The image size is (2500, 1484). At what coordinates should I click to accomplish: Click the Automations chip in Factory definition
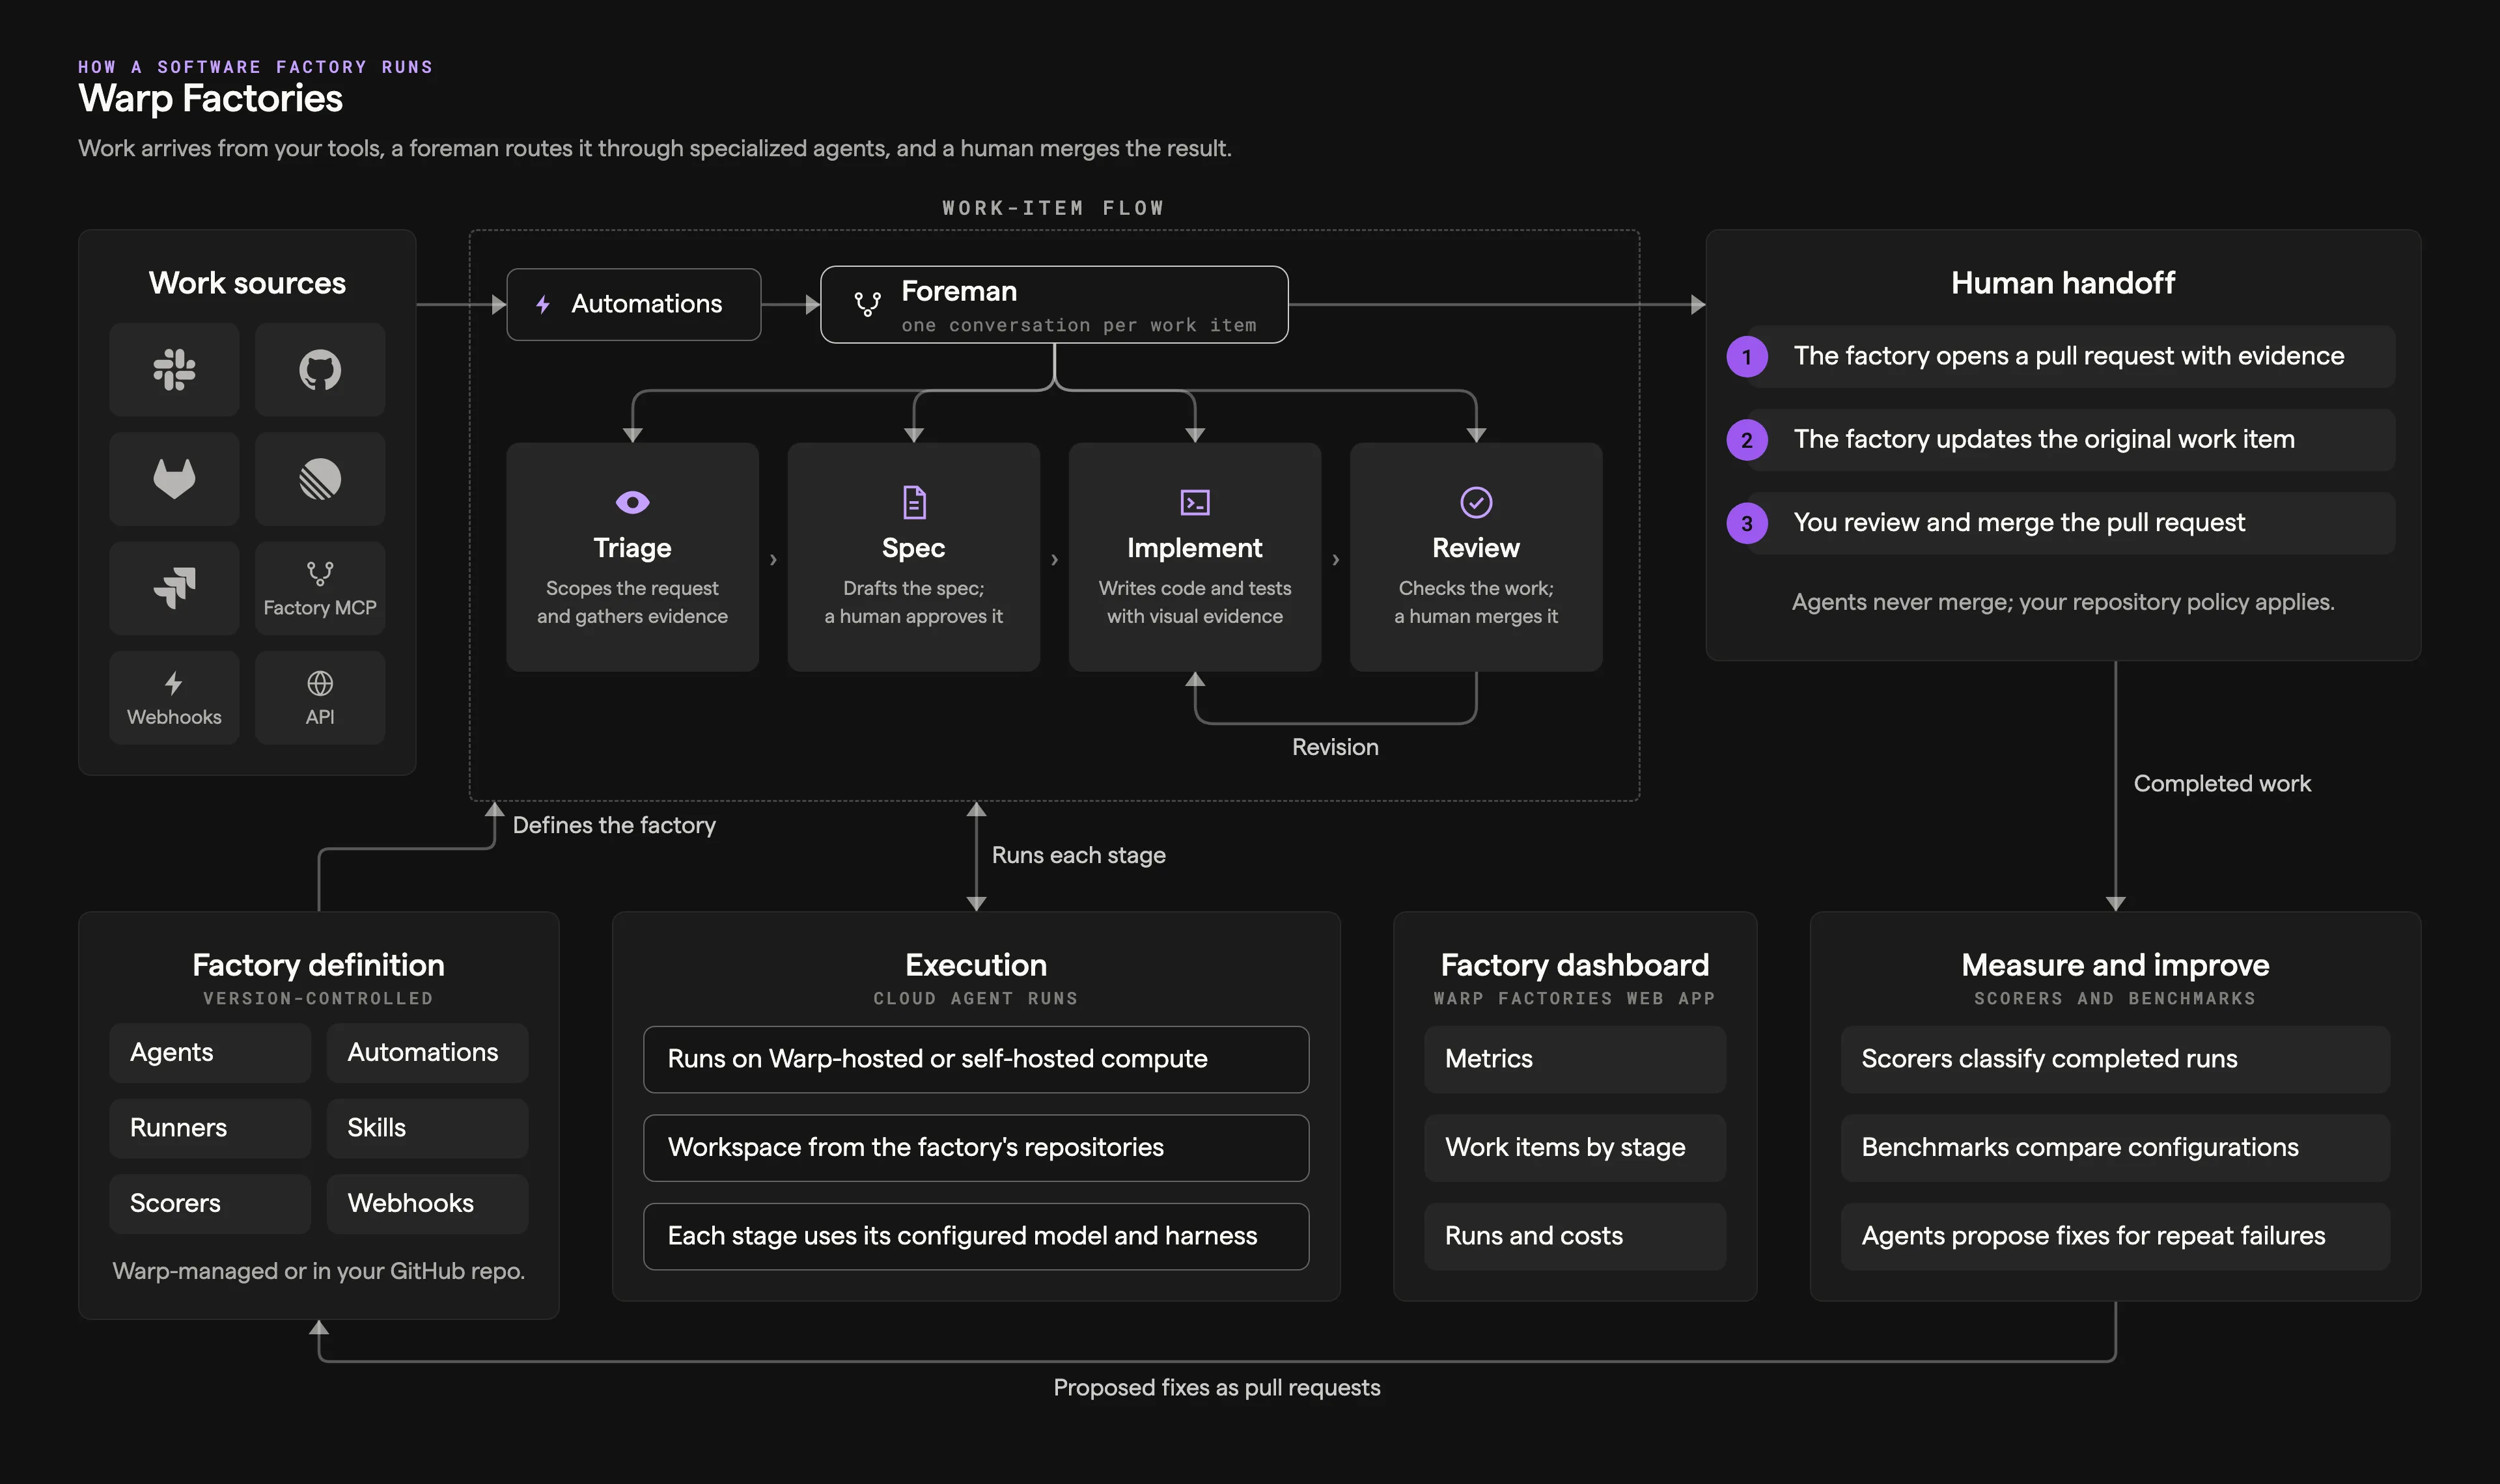(x=427, y=1053)
